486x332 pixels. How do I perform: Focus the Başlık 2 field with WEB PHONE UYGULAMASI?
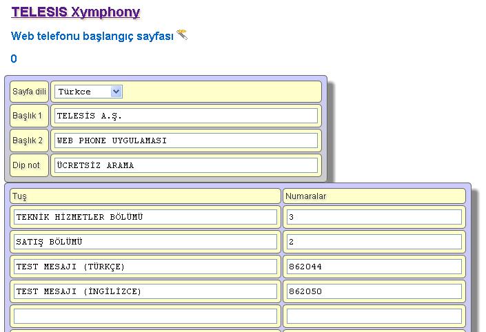pos(186,141)
